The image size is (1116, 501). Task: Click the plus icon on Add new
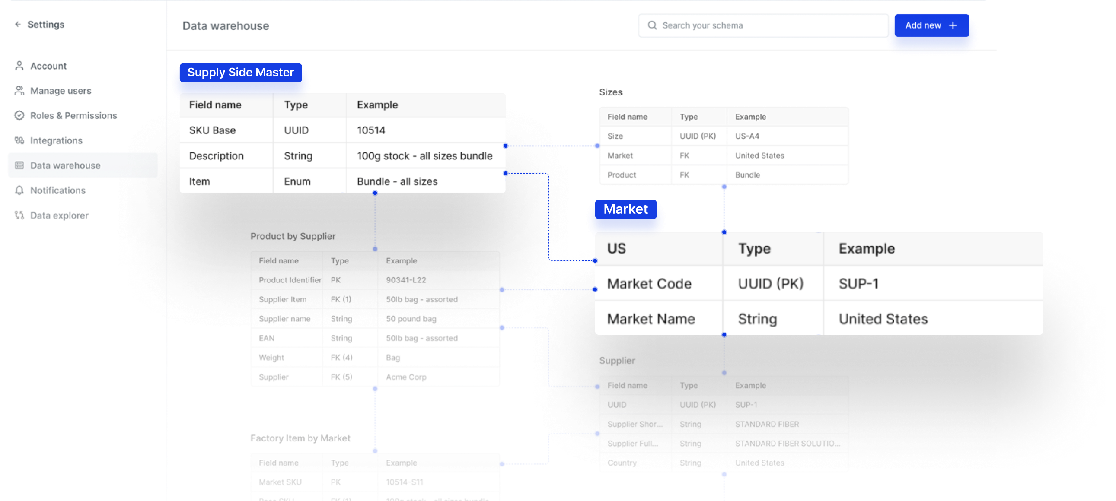click(x=953, y=25)
